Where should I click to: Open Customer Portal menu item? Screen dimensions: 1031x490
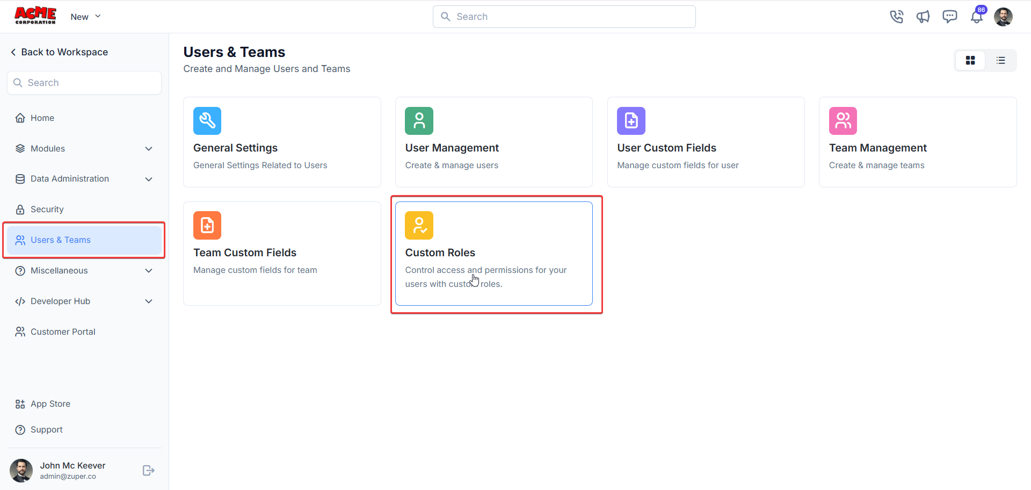tap(84, 332)
